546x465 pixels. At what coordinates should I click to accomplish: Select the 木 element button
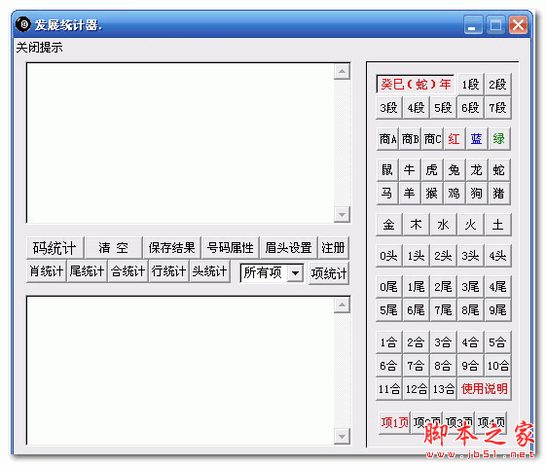[417, 225]
